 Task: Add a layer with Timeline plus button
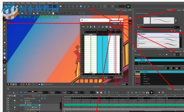coord(33,96)
